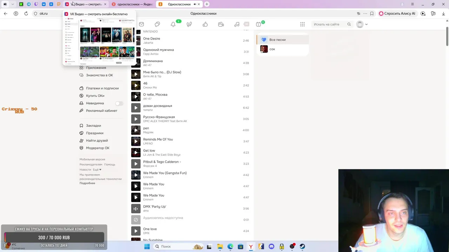
Task: Open 'Найти друзей' sidebar item
Action: pos(97,140)
